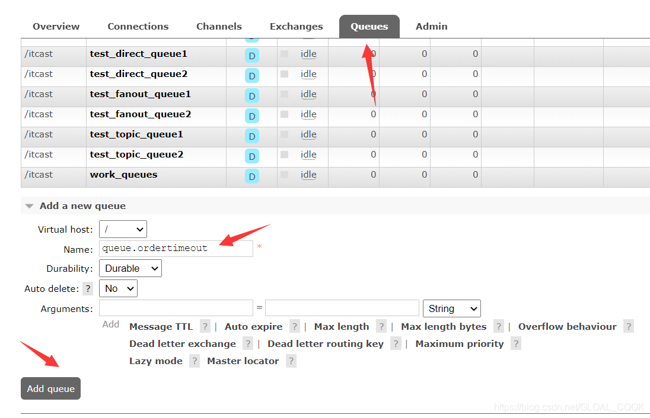Click the queue Name input field

[x=176, y=248]
